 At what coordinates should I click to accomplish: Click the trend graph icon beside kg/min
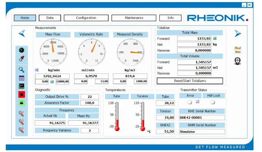[x=37, y=70]
